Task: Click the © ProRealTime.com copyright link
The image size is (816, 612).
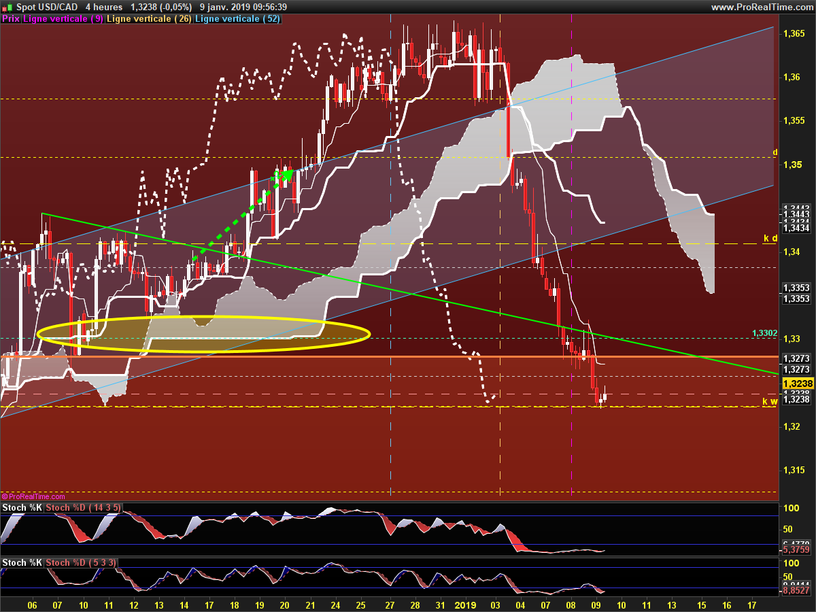Action: point(33,496)
